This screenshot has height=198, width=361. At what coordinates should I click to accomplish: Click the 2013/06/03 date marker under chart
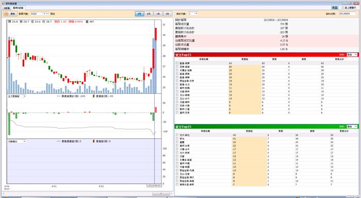[154, 185]
